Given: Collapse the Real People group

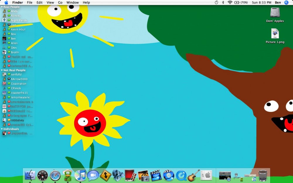Looking at the screenshot, I should (2, 7).
